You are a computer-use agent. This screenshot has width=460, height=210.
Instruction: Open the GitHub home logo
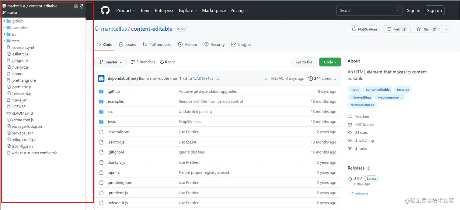(105, 10)
